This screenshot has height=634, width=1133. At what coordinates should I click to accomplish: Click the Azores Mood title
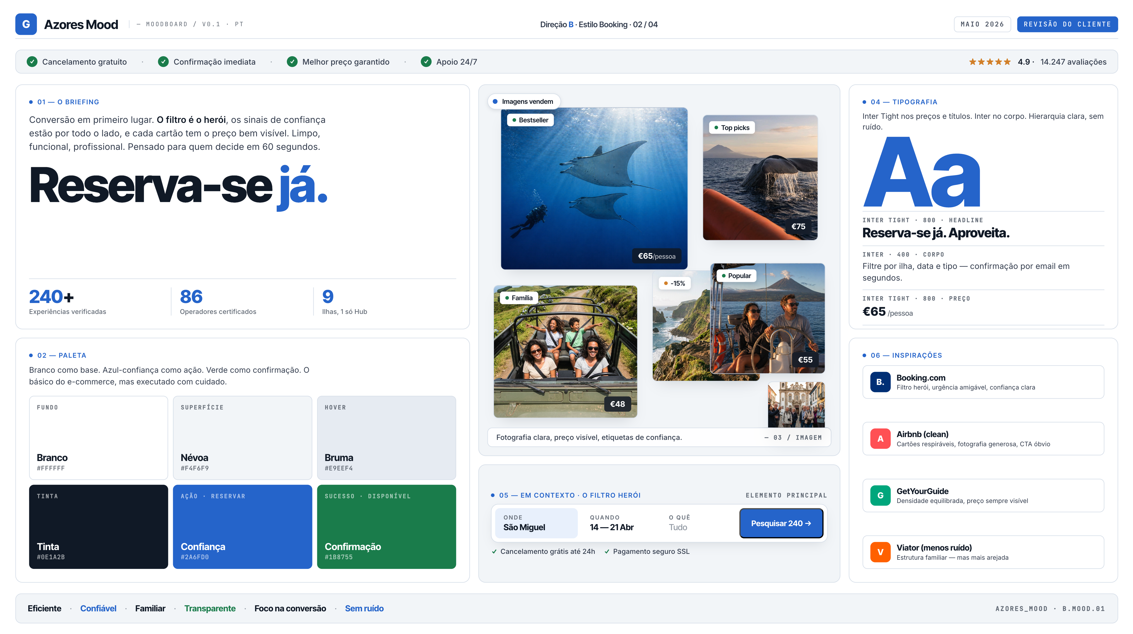click(x=81, y=24)
